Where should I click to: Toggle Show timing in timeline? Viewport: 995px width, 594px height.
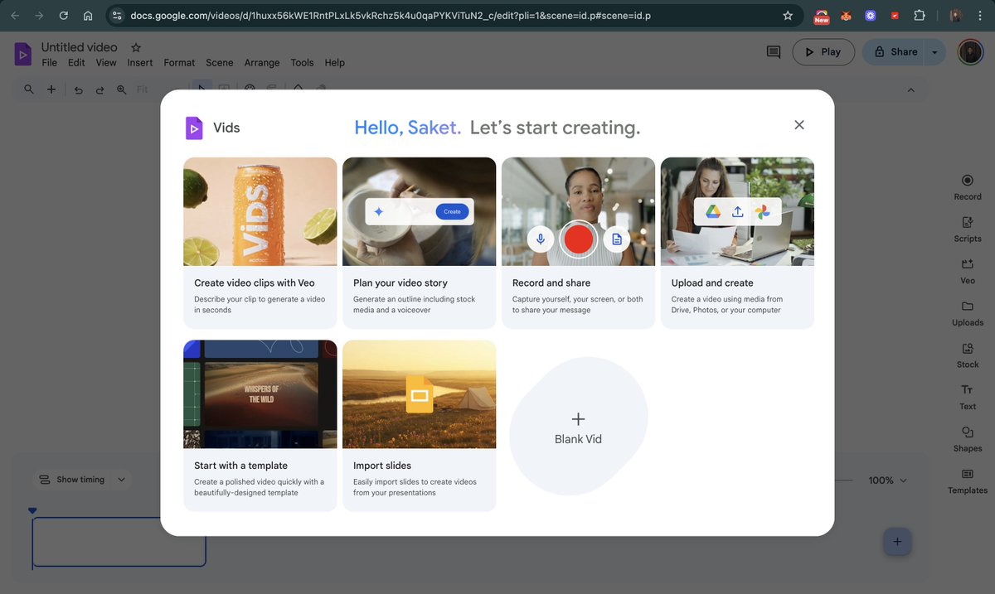pos(73,480)
